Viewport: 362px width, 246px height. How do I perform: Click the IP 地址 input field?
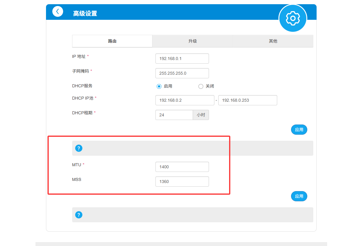pos(182,58)
